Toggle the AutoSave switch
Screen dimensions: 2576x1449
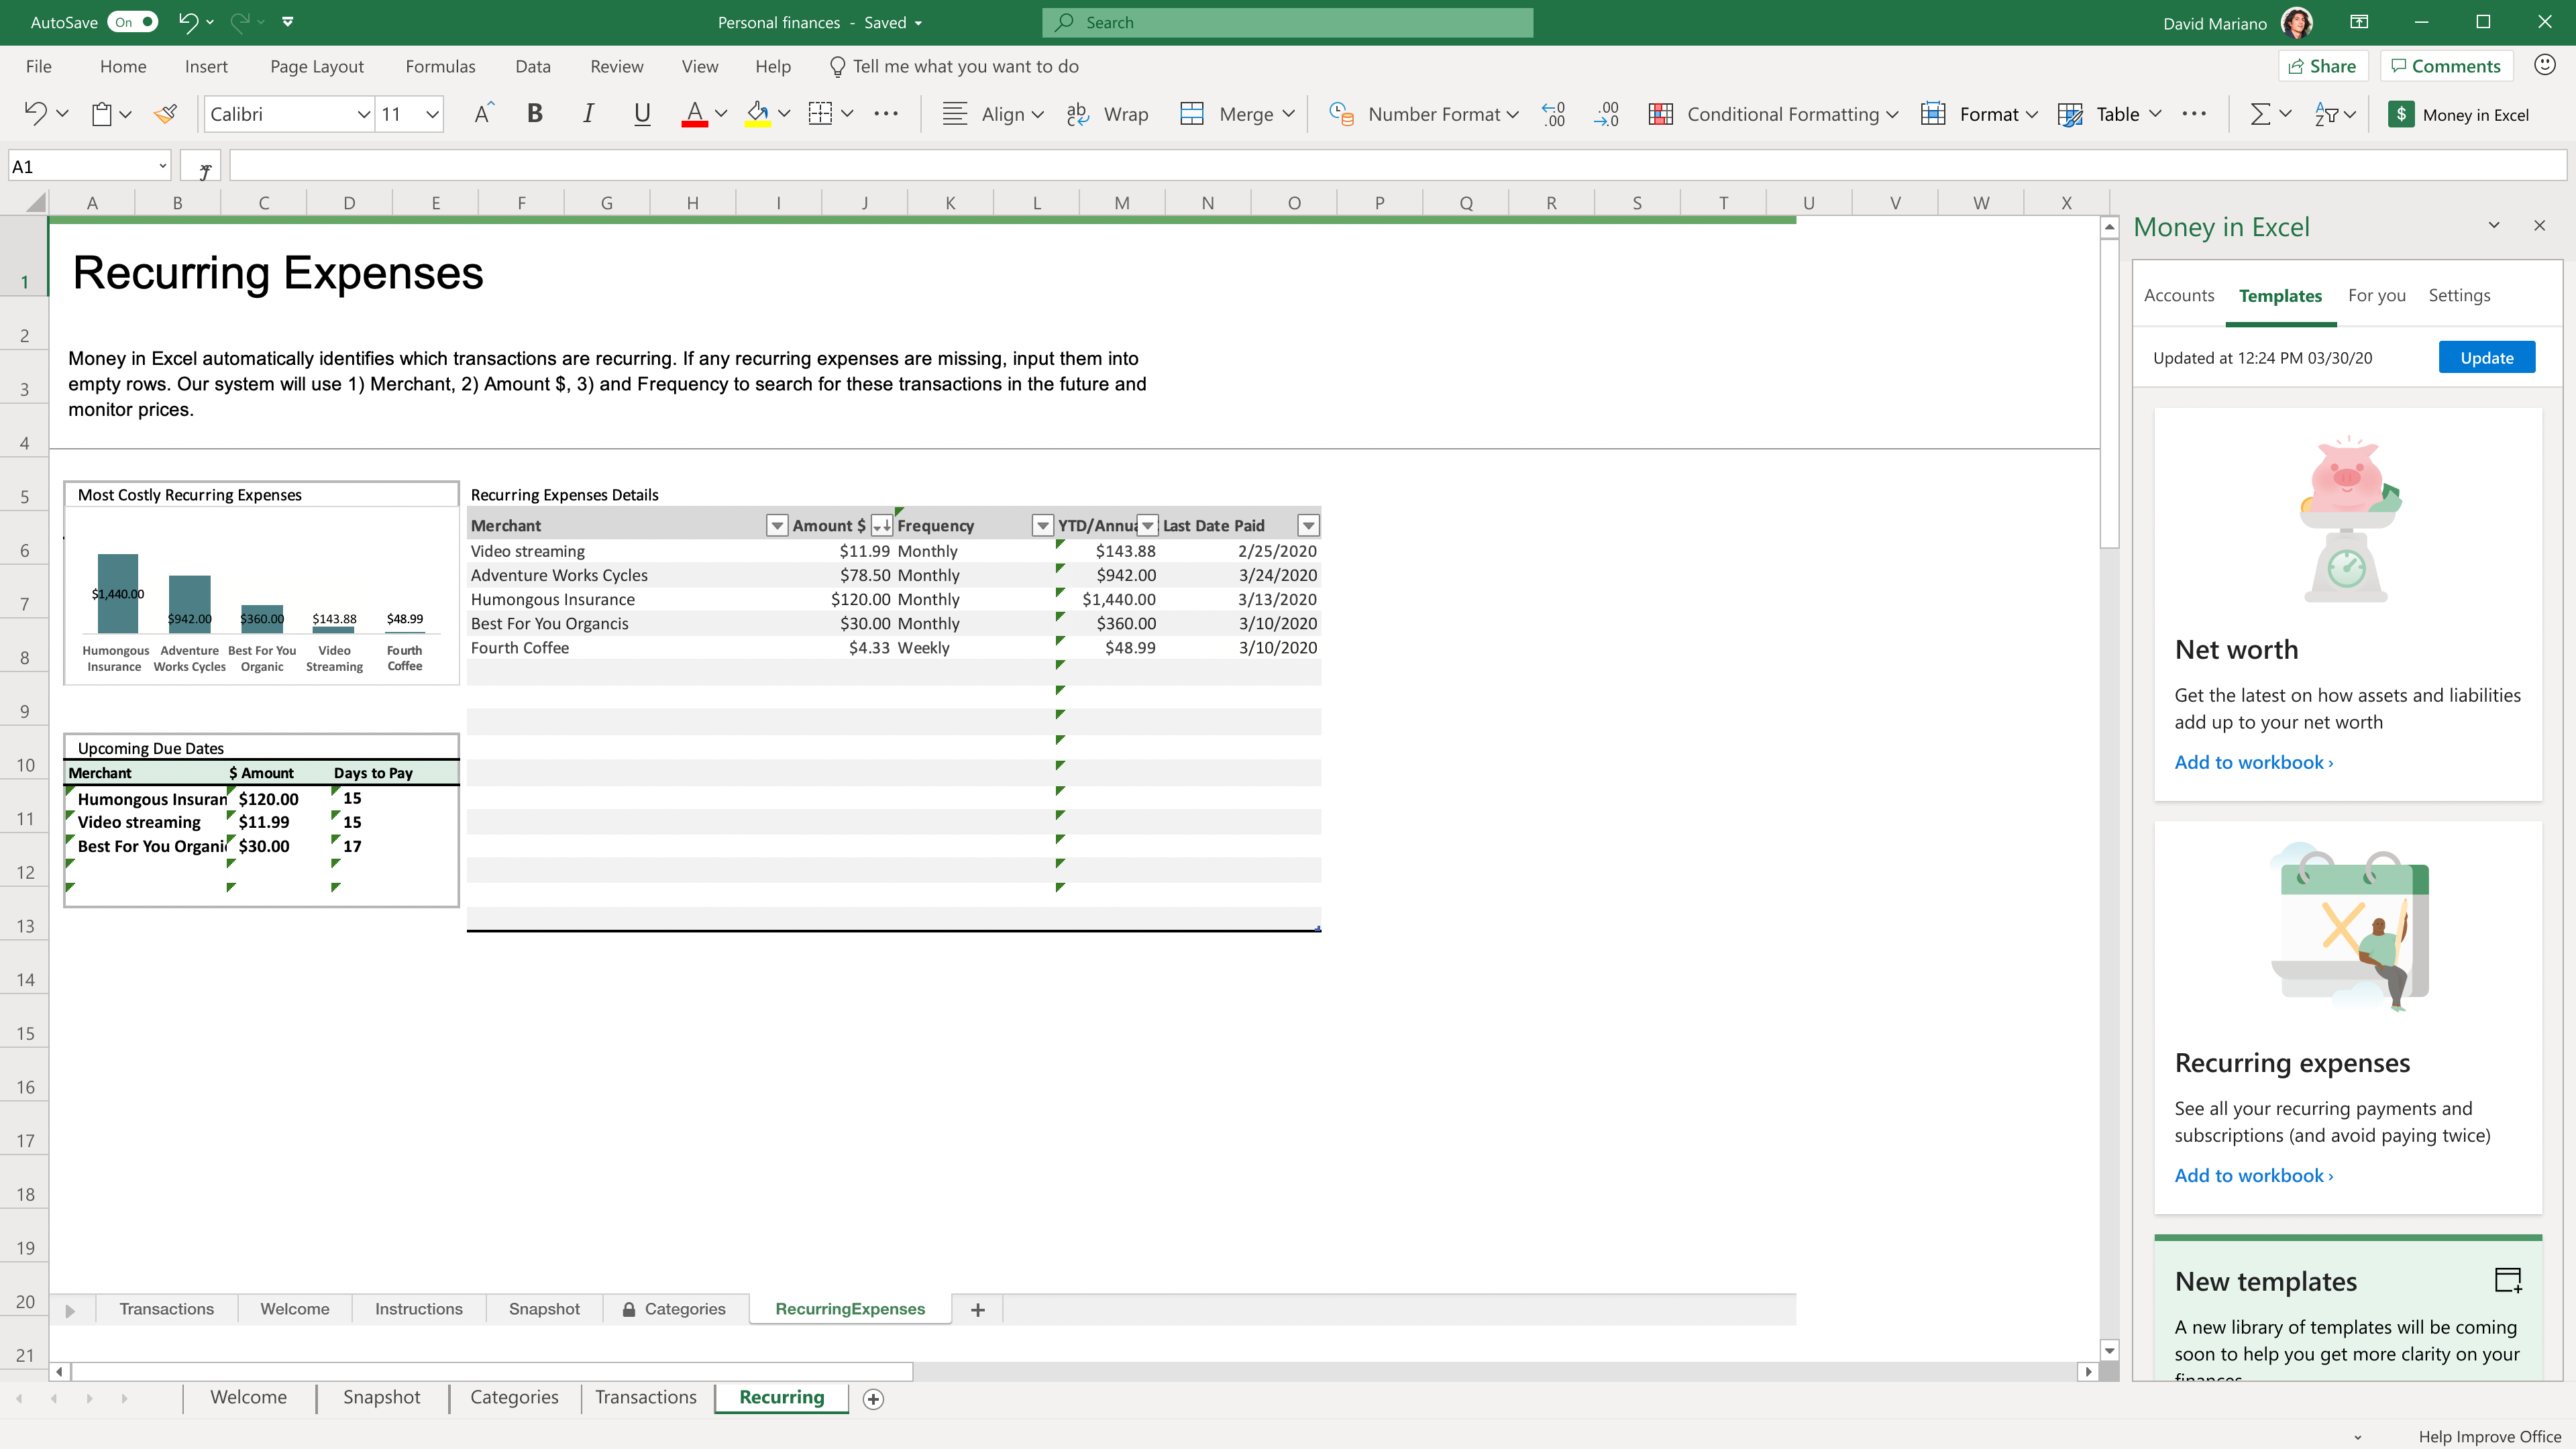[x=132, y=22]
